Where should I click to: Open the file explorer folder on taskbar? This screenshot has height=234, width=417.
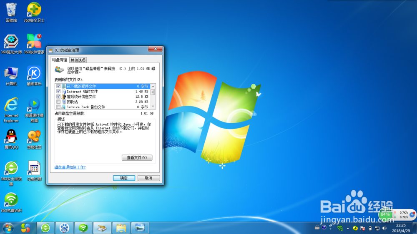click(x=121, y=228)
